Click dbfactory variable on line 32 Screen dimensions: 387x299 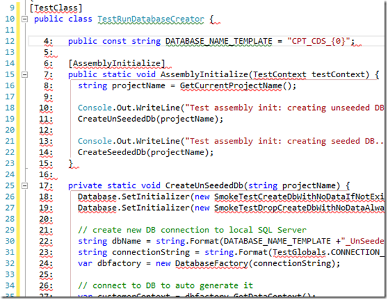coord(119,263)
